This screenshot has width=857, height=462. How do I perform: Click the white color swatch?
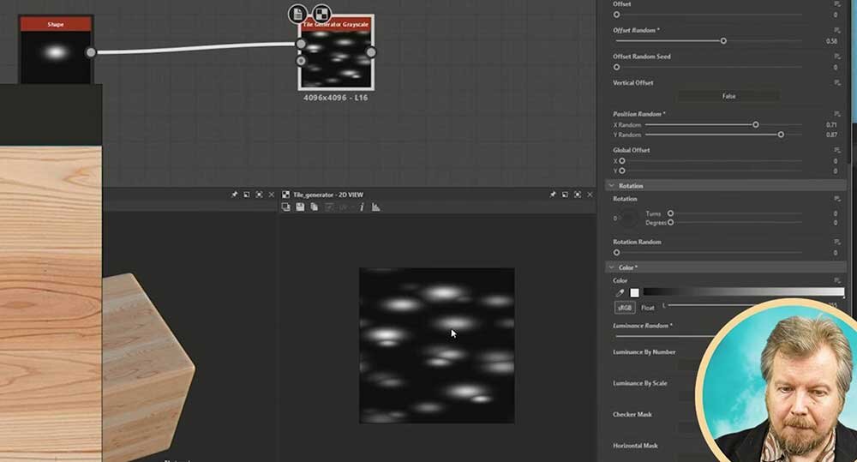634,293
